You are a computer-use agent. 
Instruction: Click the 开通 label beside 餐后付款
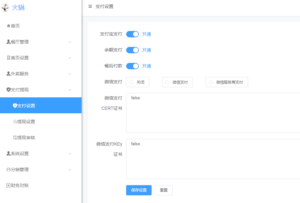pos(146,66)
